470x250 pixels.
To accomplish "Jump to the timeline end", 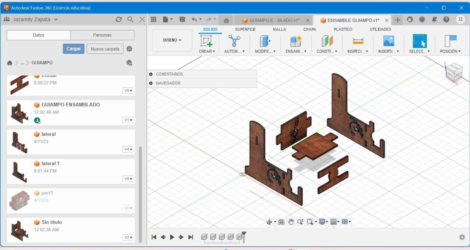I will 191,237.
